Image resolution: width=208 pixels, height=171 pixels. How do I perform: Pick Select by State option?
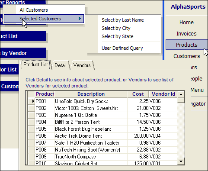coord(118,36)
